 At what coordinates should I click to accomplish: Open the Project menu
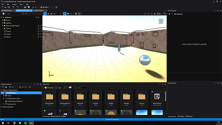(x=14, y=5)
